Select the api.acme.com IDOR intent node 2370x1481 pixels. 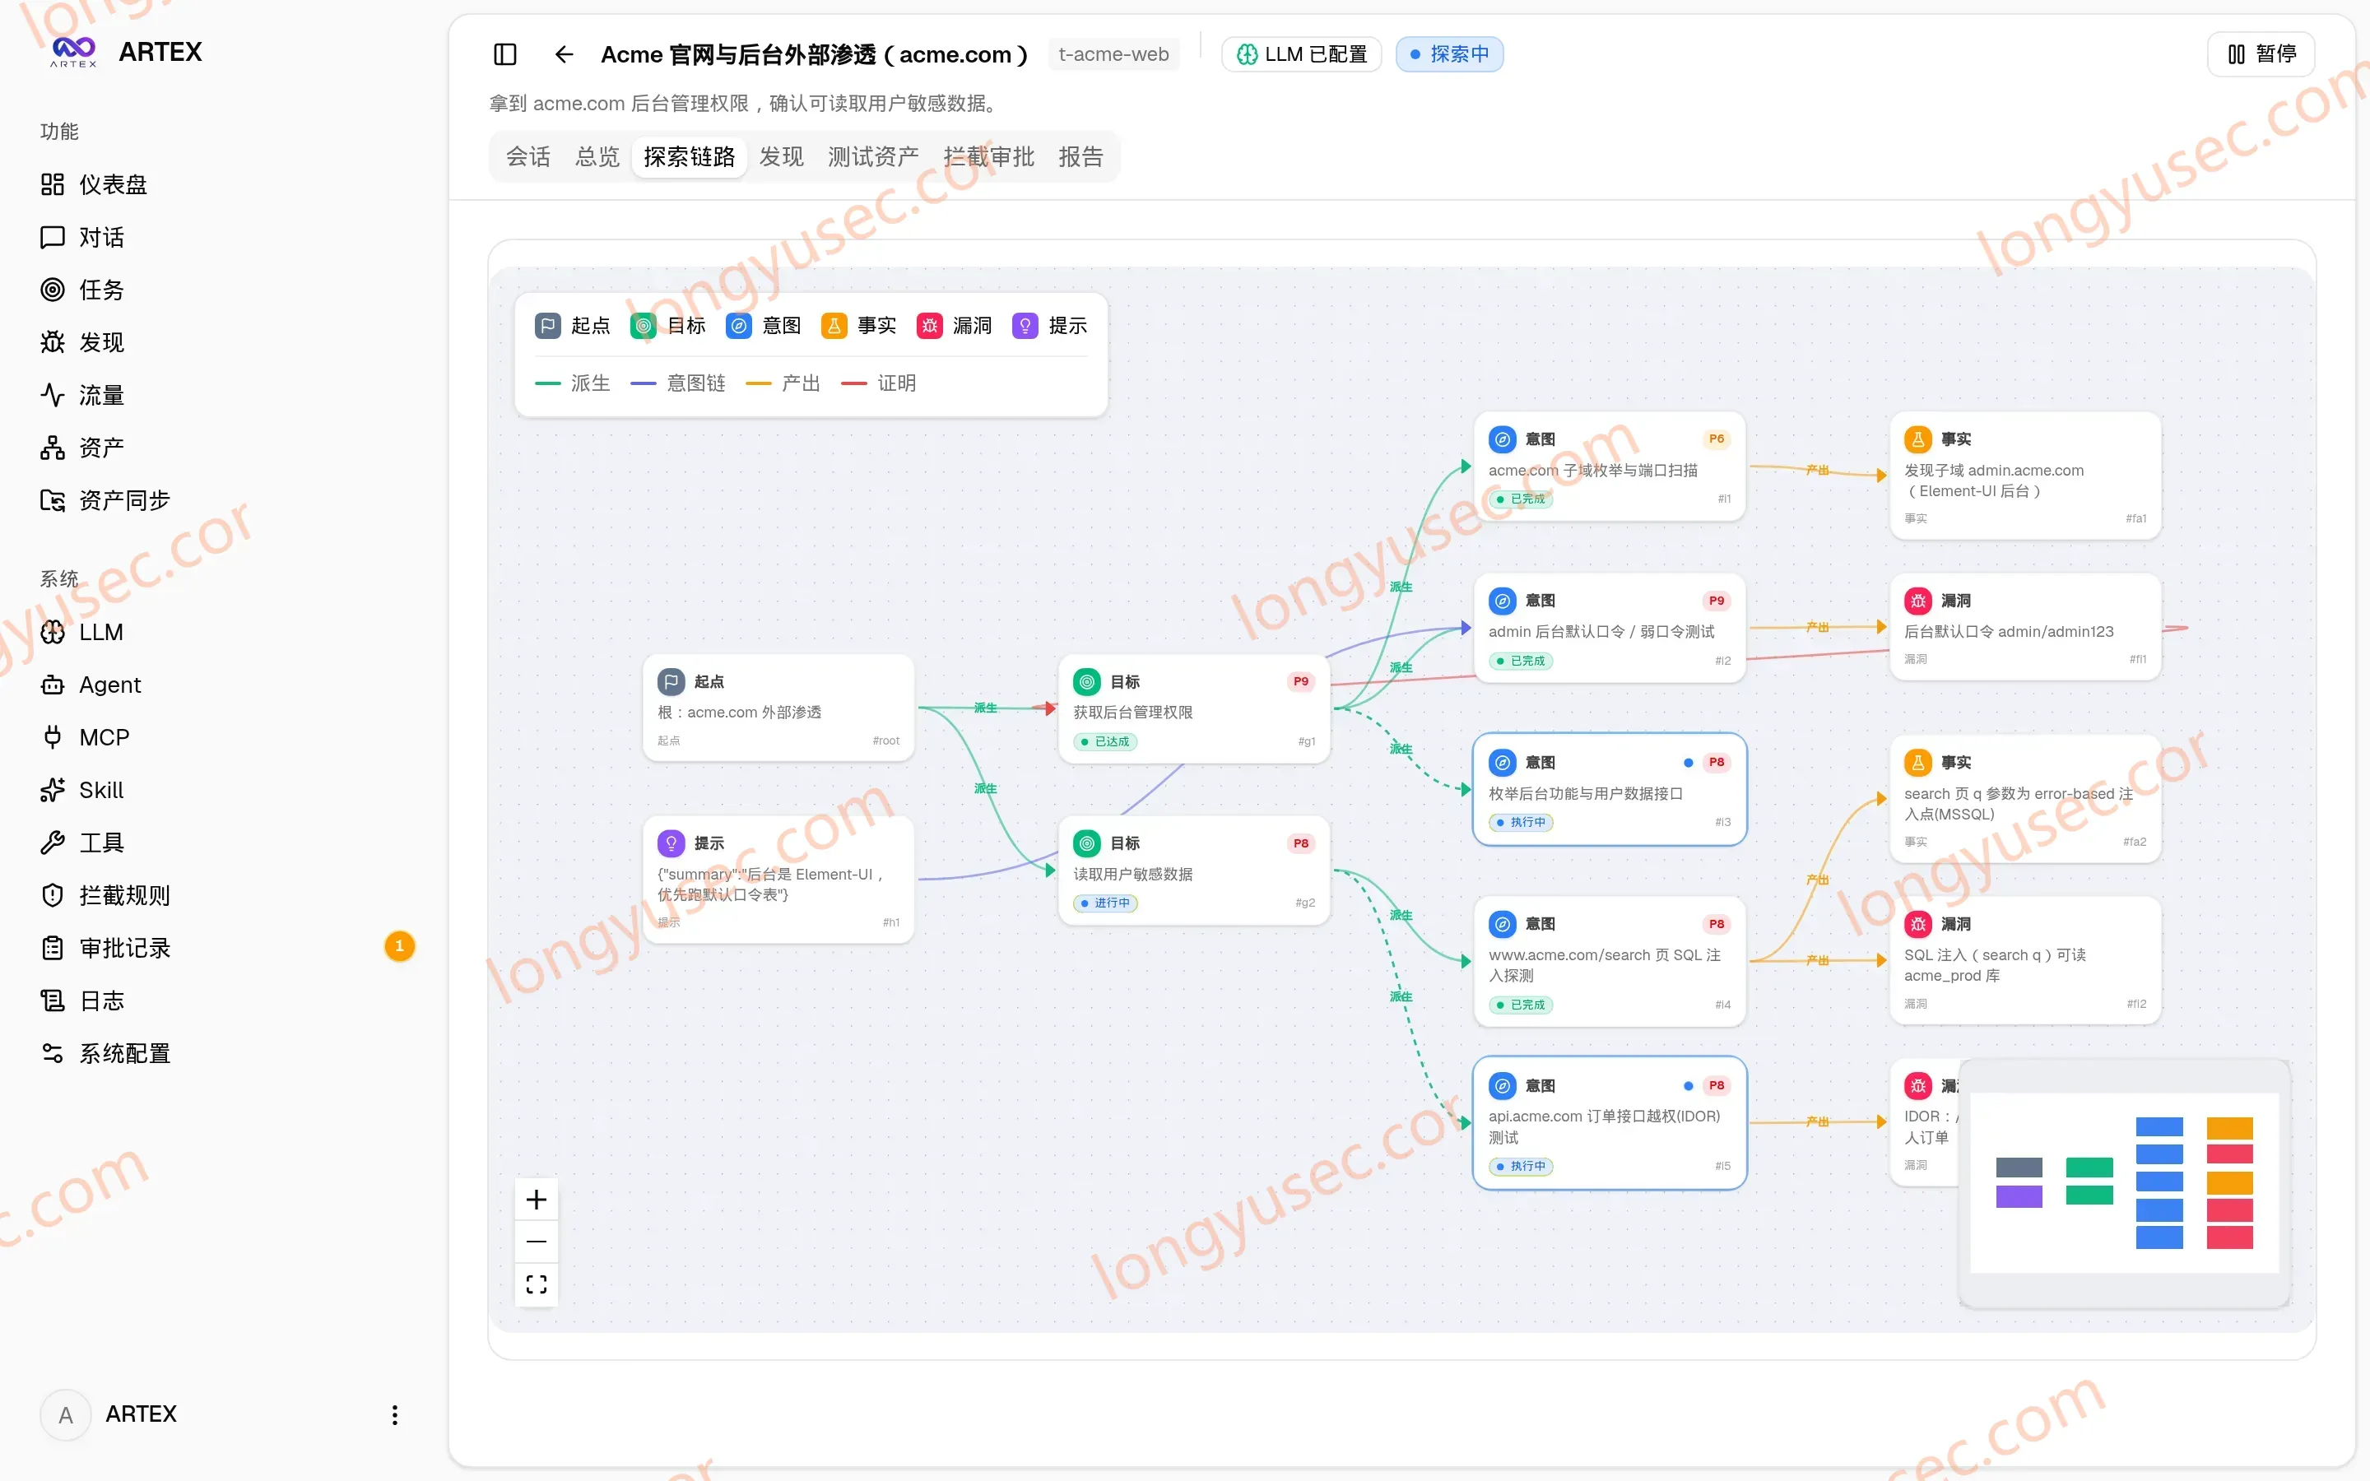1610,1122
